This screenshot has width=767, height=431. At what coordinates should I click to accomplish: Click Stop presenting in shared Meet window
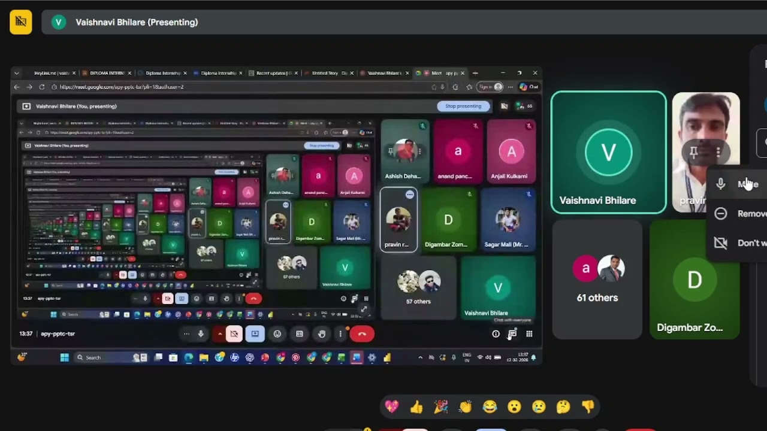click(x=463, y=106)
